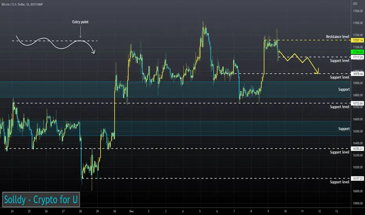Click the 16500.00 price axis label
Viewport: 365px width, 215px height.
pos(358,131)
